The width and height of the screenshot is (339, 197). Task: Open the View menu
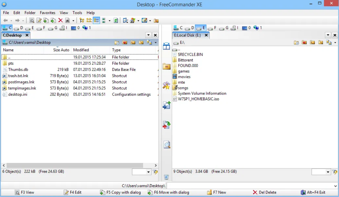click(x=64, y=13)
